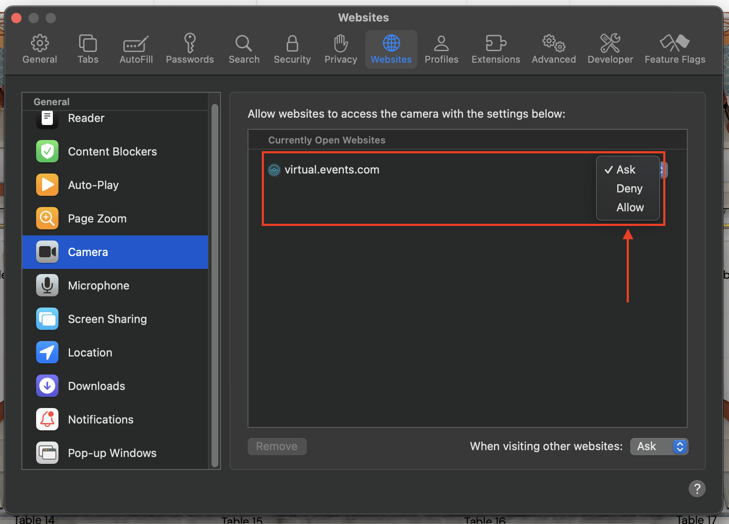
Task: Click the Remove button
Action: coord(277,447)
